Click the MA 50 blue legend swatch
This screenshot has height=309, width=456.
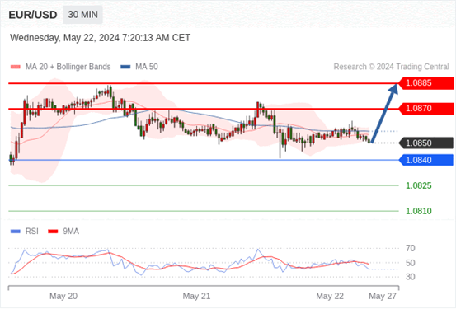[x=125, y=67]
